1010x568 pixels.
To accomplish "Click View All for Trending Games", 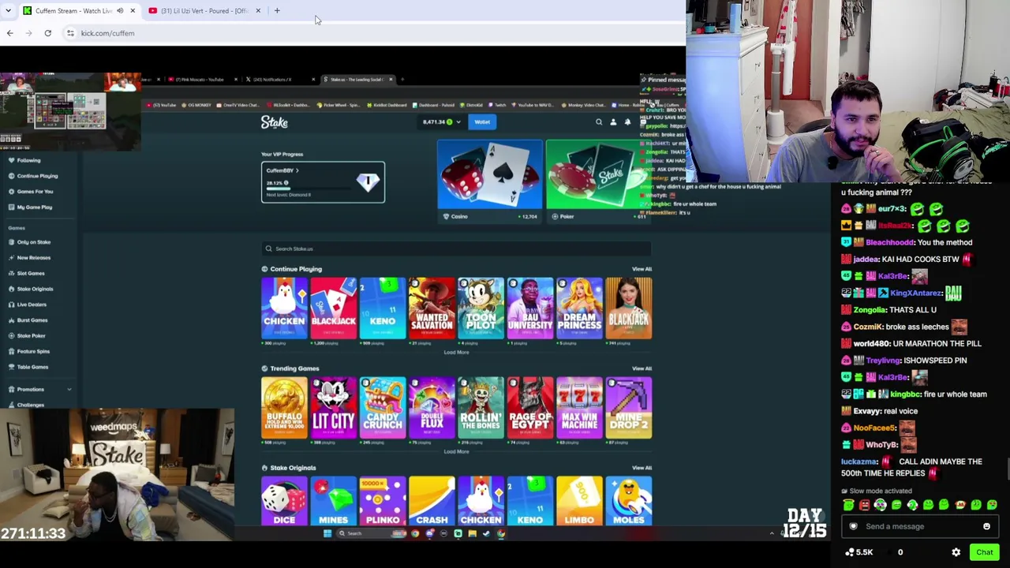I will pos(642,368).
